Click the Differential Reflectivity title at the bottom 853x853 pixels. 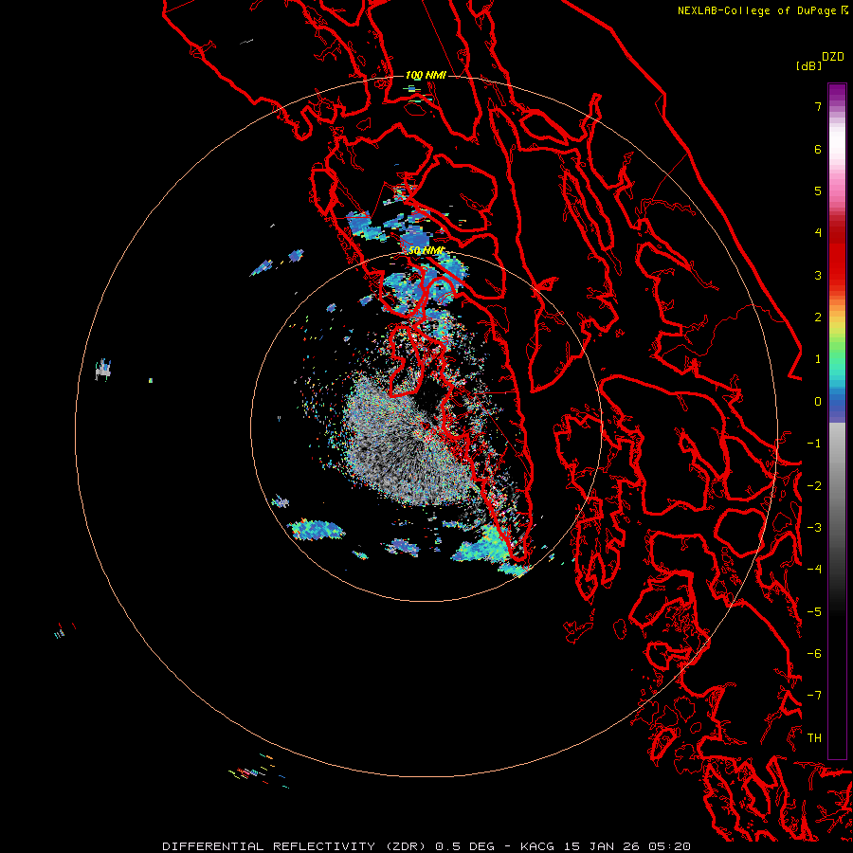pyautogui.click(x=426, y=846)
